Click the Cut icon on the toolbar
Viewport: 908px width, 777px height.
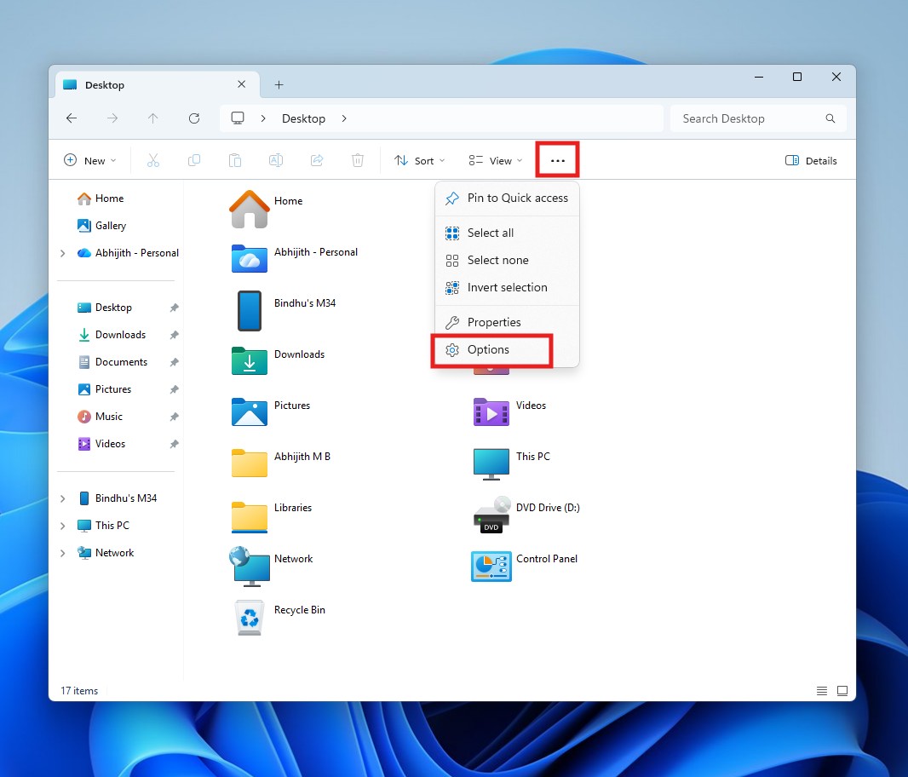pos(153,160)
